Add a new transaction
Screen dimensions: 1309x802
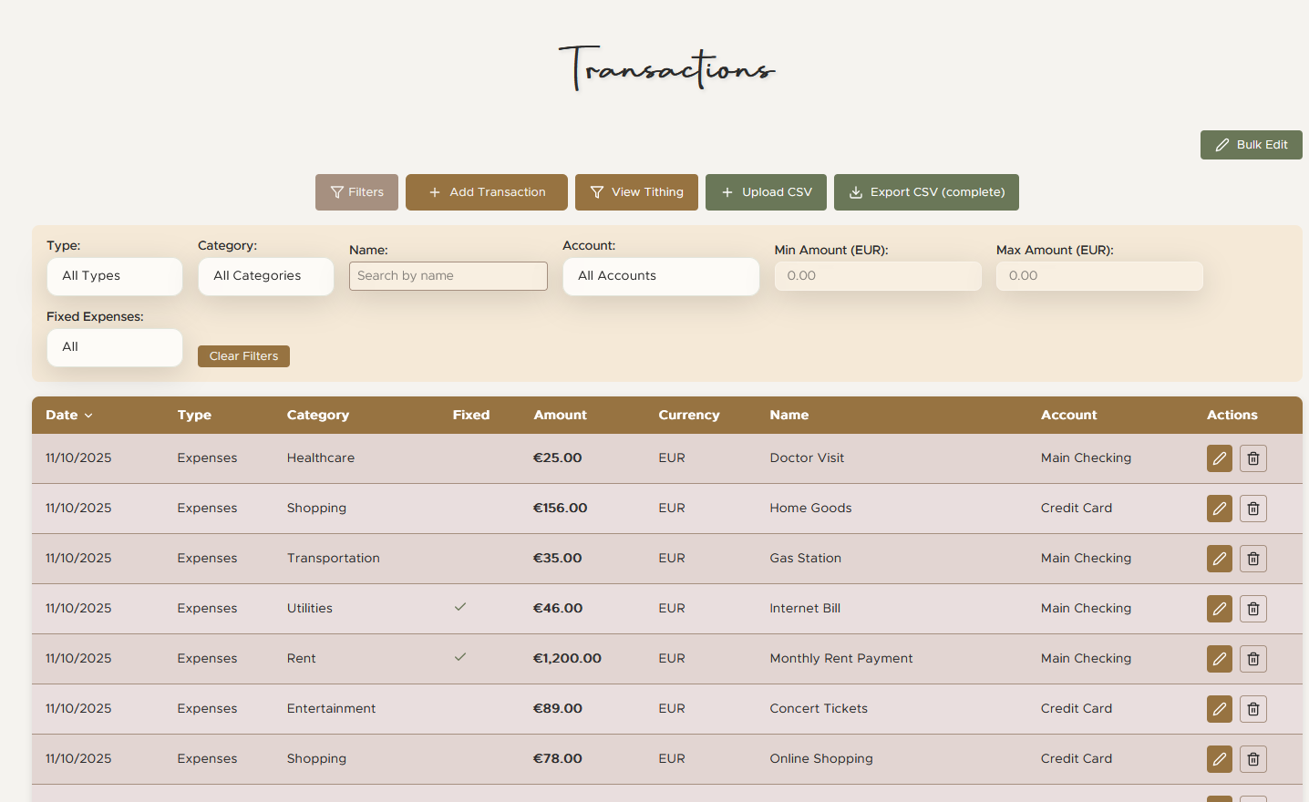point(486,192)
